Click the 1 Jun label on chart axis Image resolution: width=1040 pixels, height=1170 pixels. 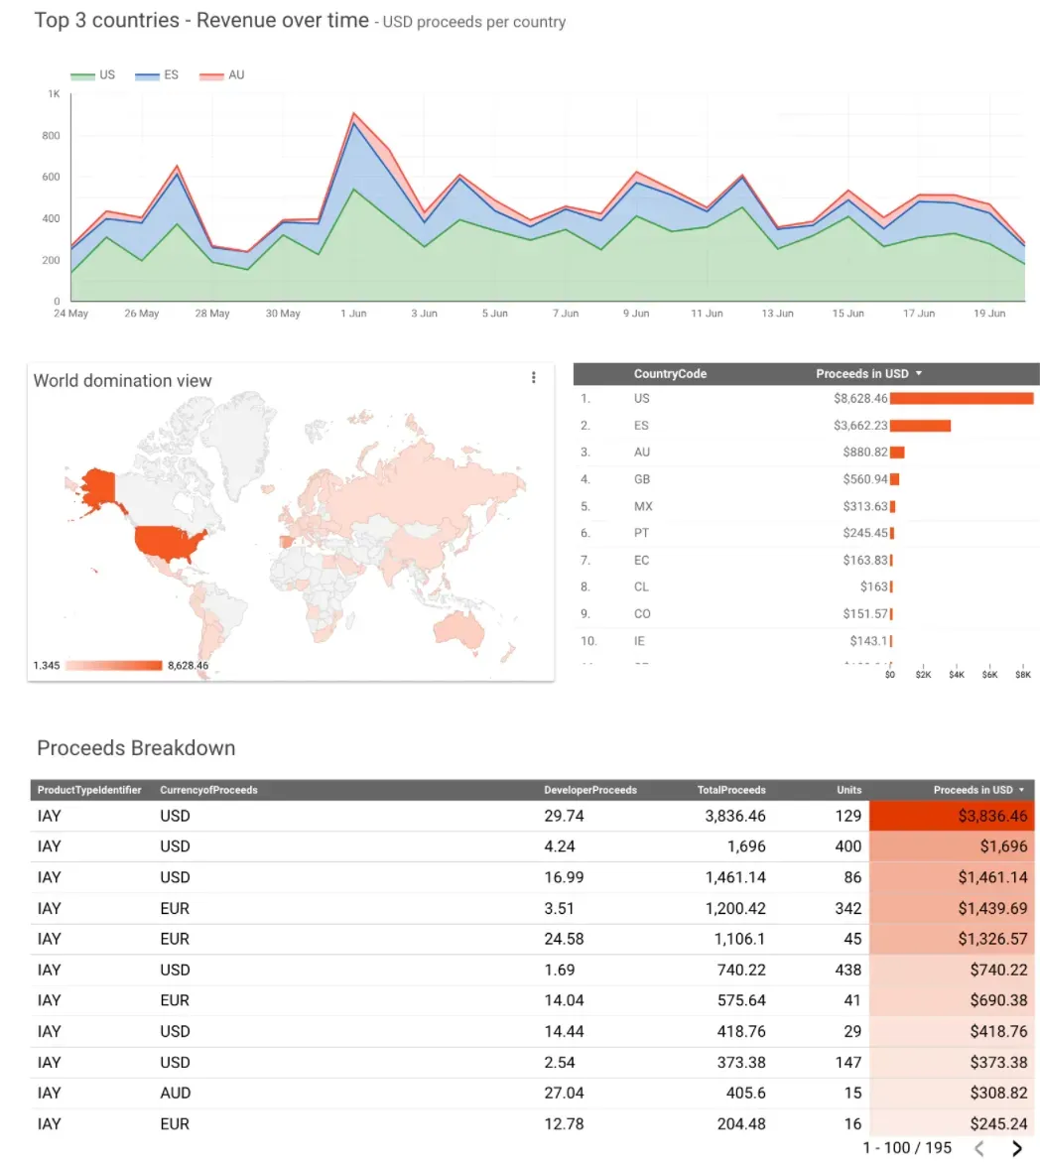[x=353, y=314]
